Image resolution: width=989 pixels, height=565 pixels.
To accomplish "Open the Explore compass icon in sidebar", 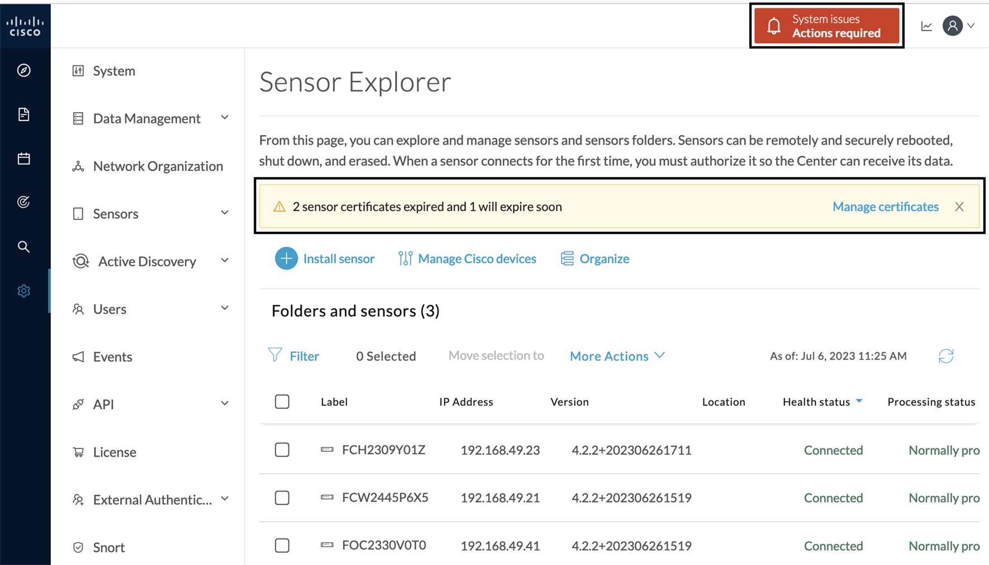I will [x=24, y=70].
